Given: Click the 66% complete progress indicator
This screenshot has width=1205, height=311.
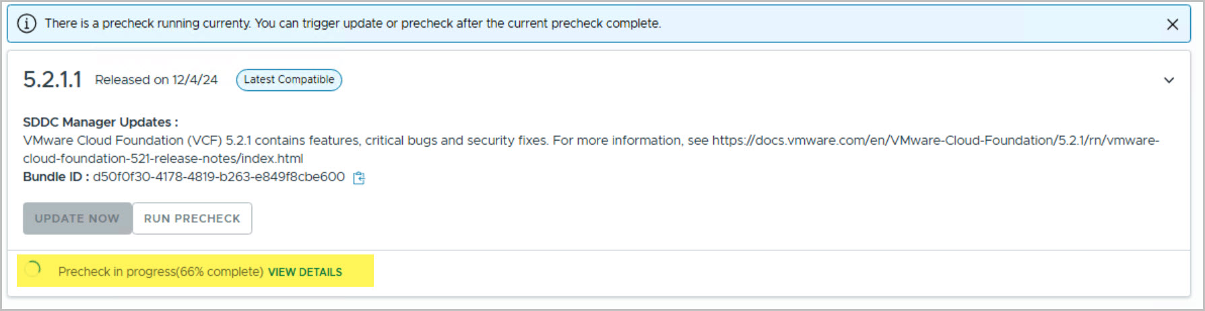Looking at the screenshot, I should (220, 272).
